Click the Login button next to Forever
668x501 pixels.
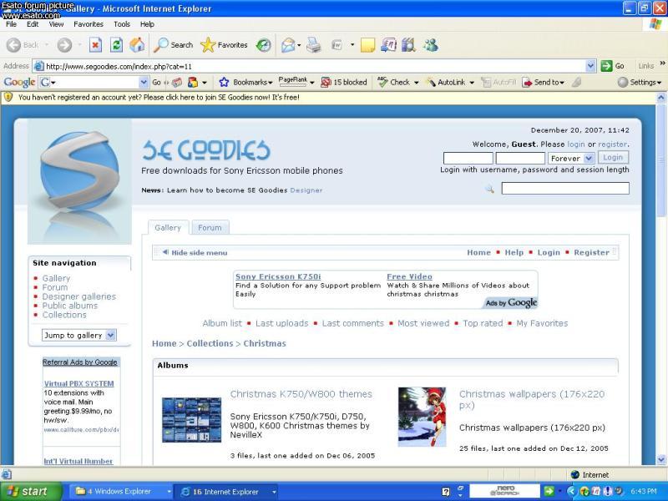coord(613,158)
